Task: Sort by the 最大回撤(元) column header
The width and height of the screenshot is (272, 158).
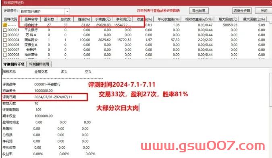Action: coord(227,19)
